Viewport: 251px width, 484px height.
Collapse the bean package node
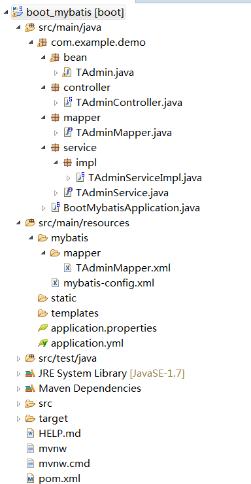pos(44,58)
